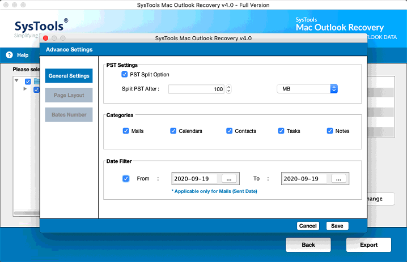Click the To date field 2020-09-19

304,179
